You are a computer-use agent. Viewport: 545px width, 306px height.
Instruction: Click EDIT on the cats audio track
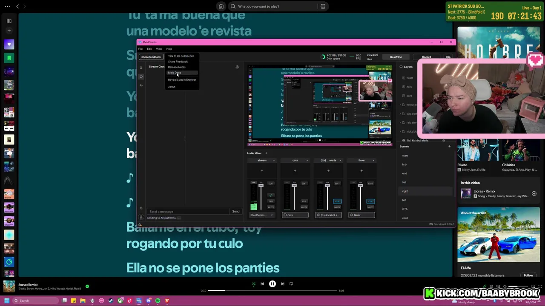(x=304, y=183)
